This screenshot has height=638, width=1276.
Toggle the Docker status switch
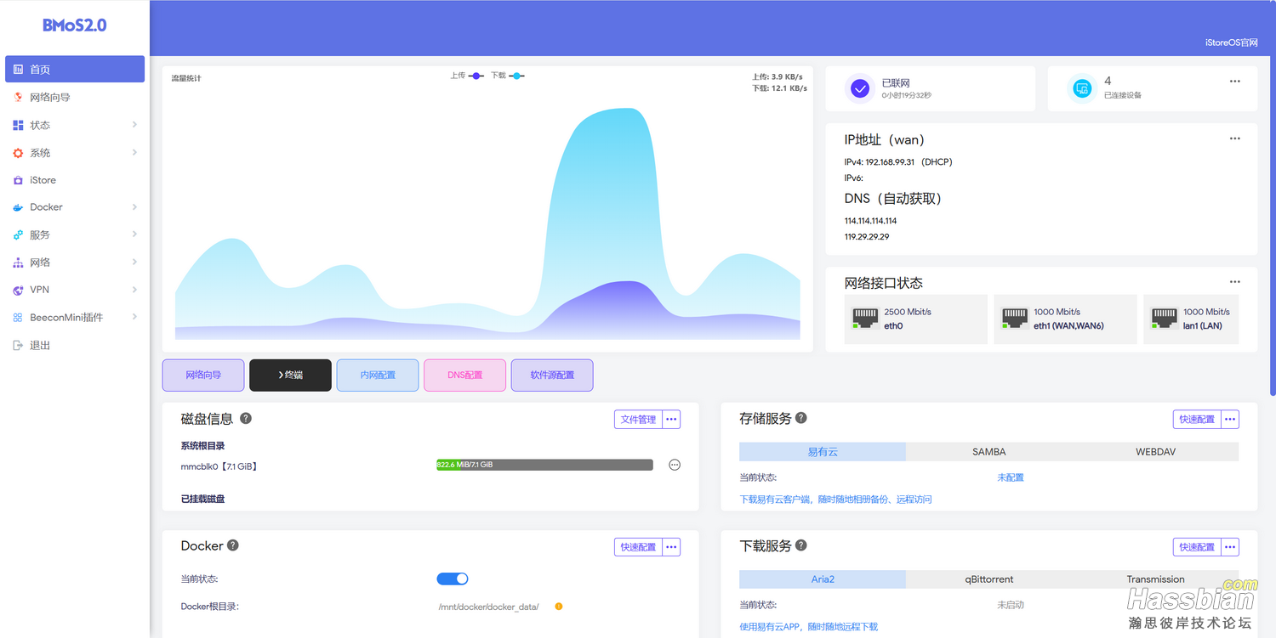point(453,579)
